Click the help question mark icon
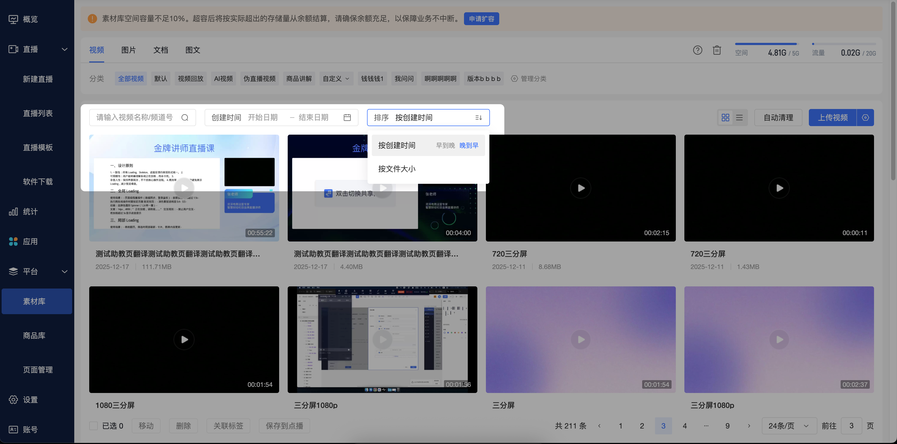Screen dimensions: 897x444 [697, 50]
